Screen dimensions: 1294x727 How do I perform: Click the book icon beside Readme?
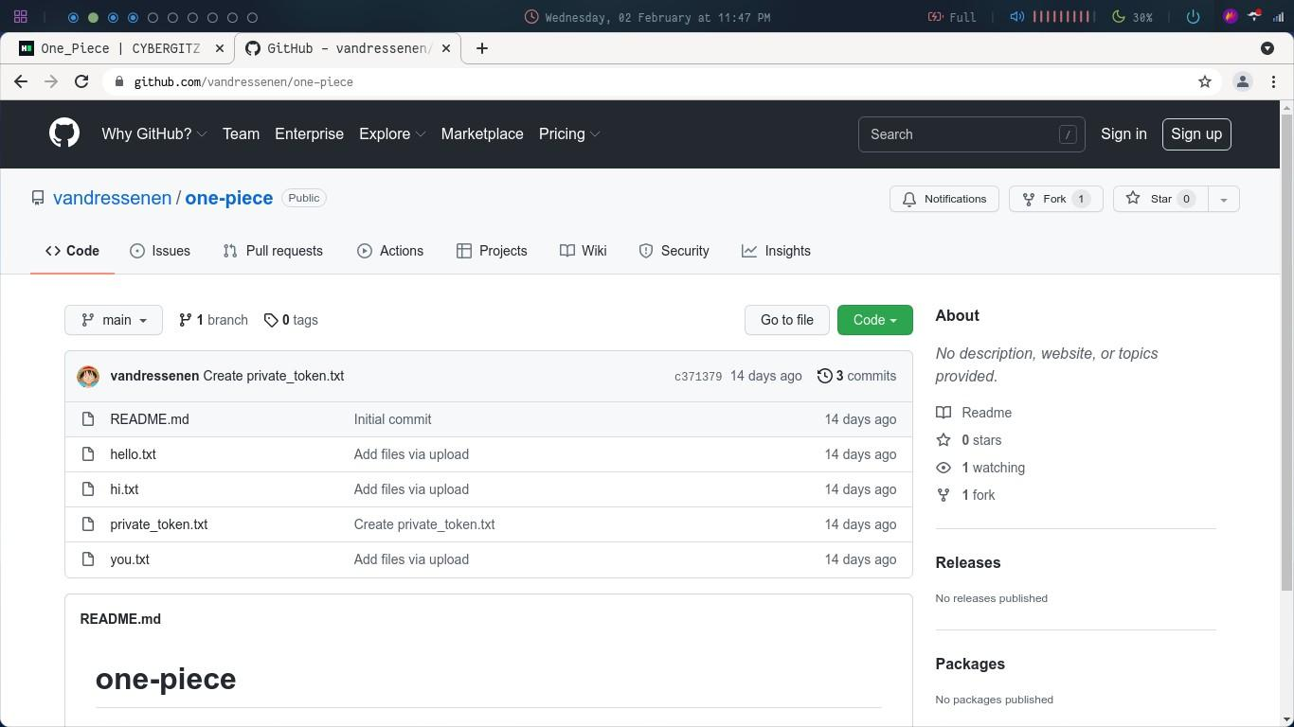[944, 413]
